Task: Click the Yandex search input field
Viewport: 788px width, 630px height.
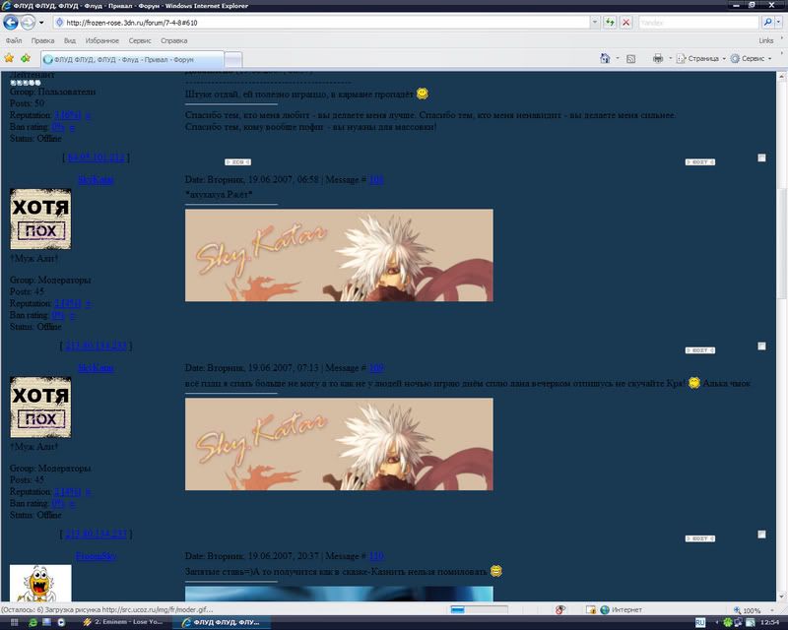Action: pos(698,23)
